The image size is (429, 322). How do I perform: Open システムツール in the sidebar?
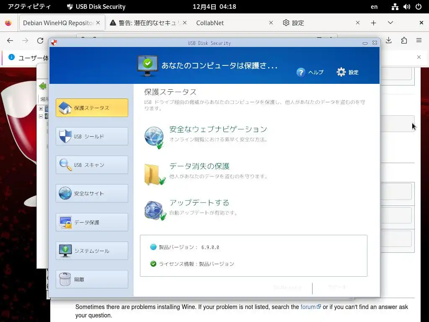click(92, 251)
